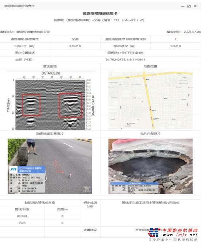This screenshot has height=248, width=202.
Task: Select the 污水 pipeline row
Action: 40,223
